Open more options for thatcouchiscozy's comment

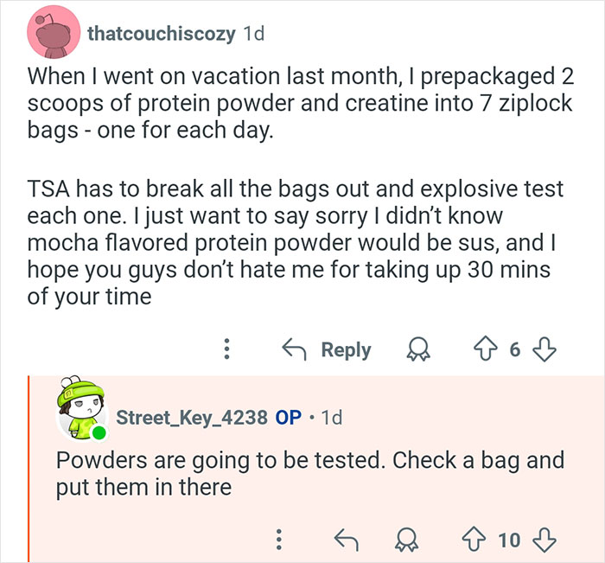click(226, 350)
